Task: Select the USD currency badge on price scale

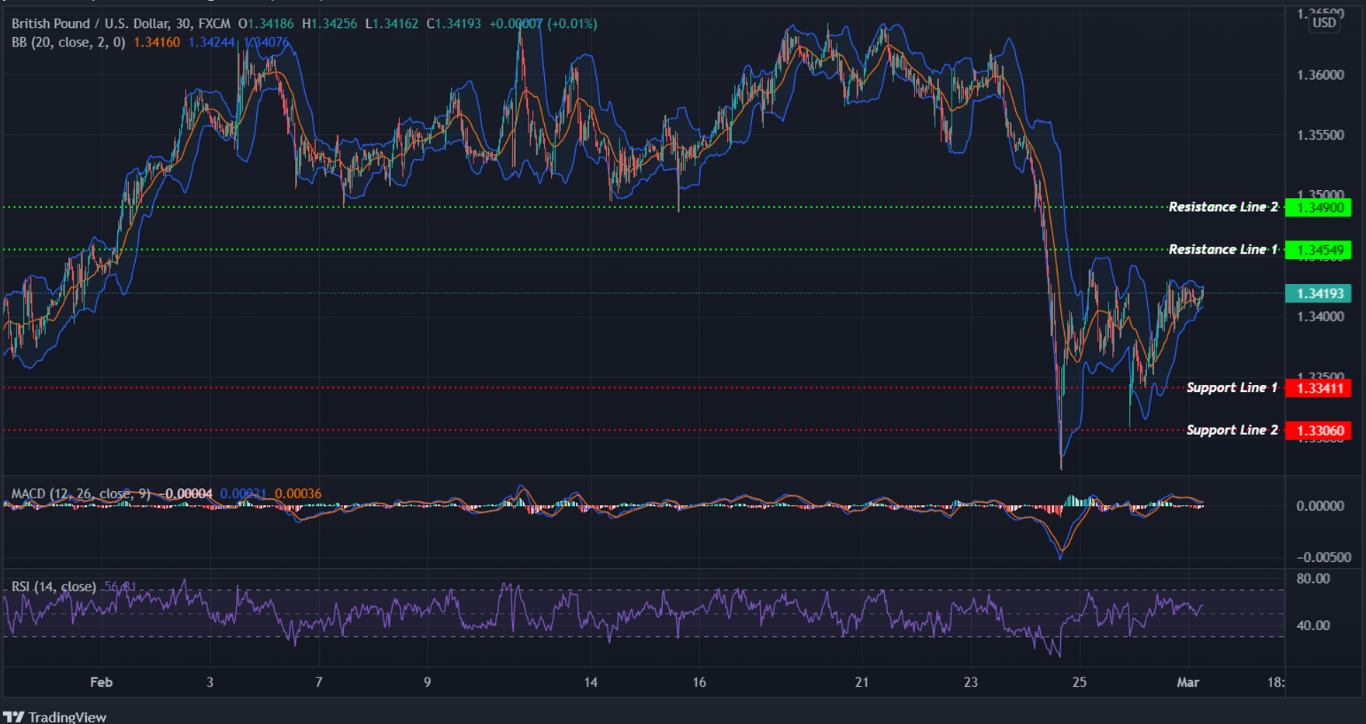Action: (1323, 23)
